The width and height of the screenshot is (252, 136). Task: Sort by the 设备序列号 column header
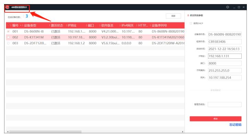coord(159,25)
